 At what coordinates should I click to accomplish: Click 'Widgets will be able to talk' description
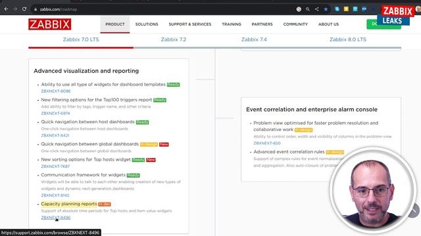(x=111, y=185)
